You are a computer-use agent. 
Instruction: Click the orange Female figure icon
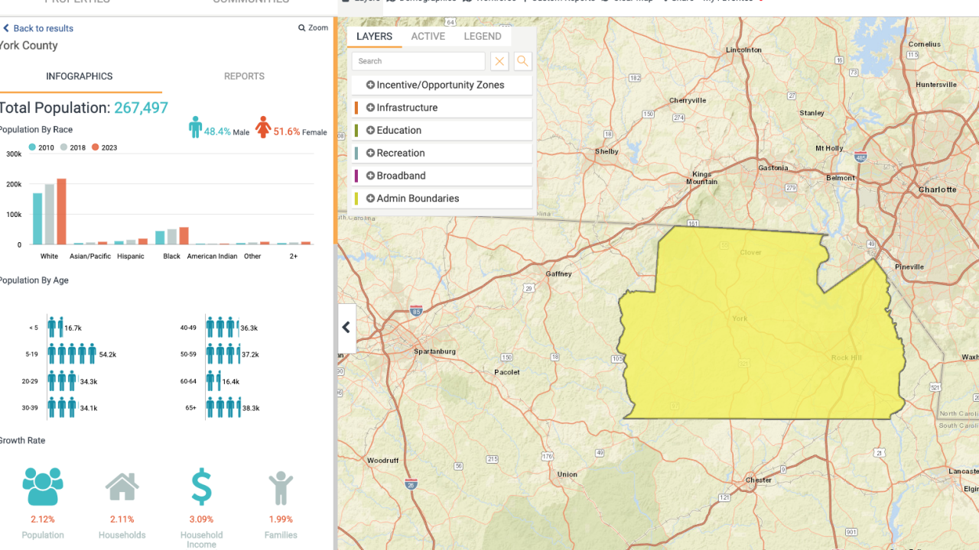pyautogui.click(x=263, y=128)
